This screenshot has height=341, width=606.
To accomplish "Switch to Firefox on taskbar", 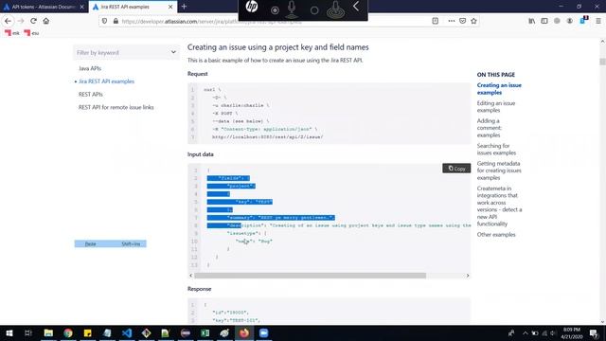I will point(244,332).
